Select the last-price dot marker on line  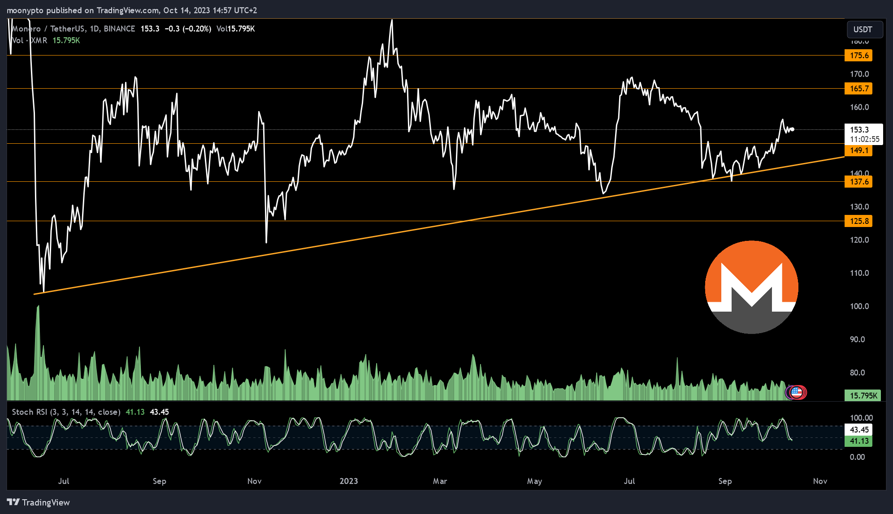pos(793,129)
